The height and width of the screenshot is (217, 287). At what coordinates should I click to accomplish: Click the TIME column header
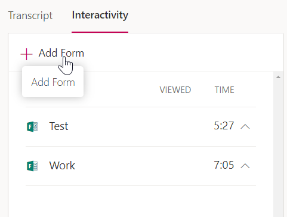tap(224, 90)
